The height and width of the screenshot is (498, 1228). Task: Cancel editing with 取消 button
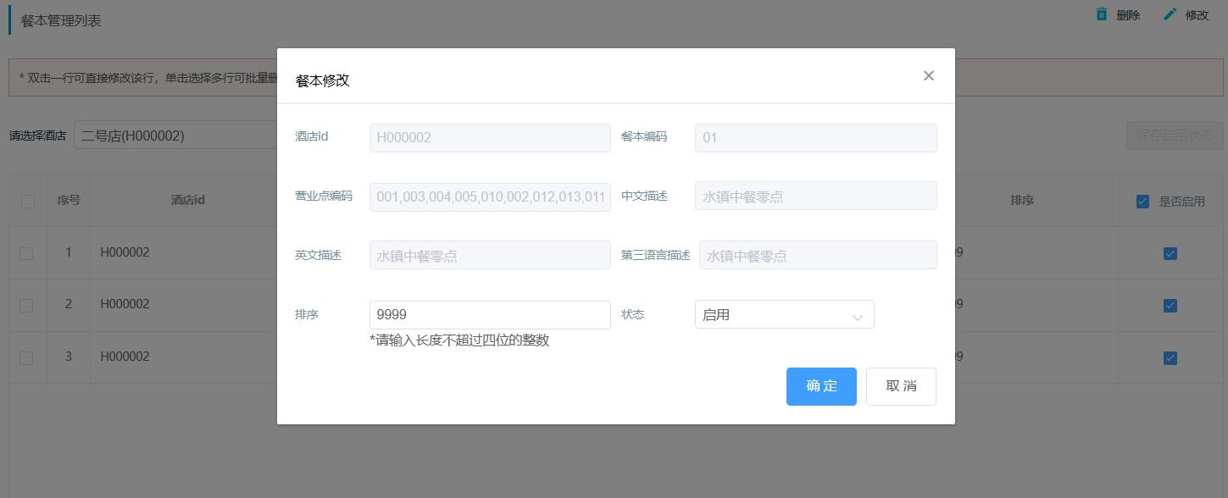click(901, 386)
